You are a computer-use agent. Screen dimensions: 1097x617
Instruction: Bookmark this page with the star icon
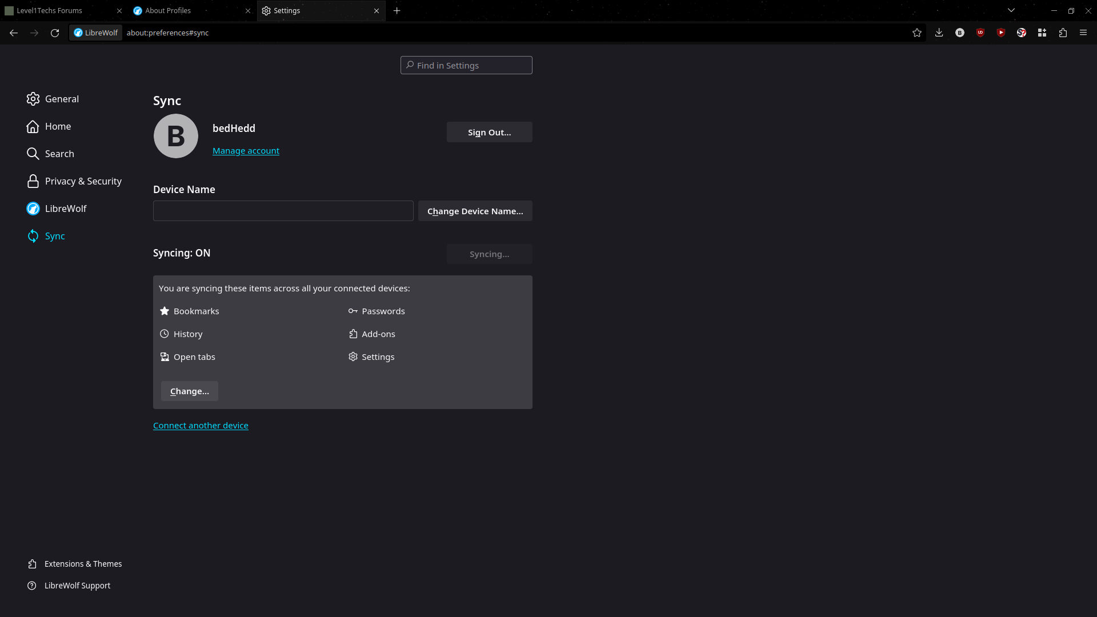pos(917,33)
